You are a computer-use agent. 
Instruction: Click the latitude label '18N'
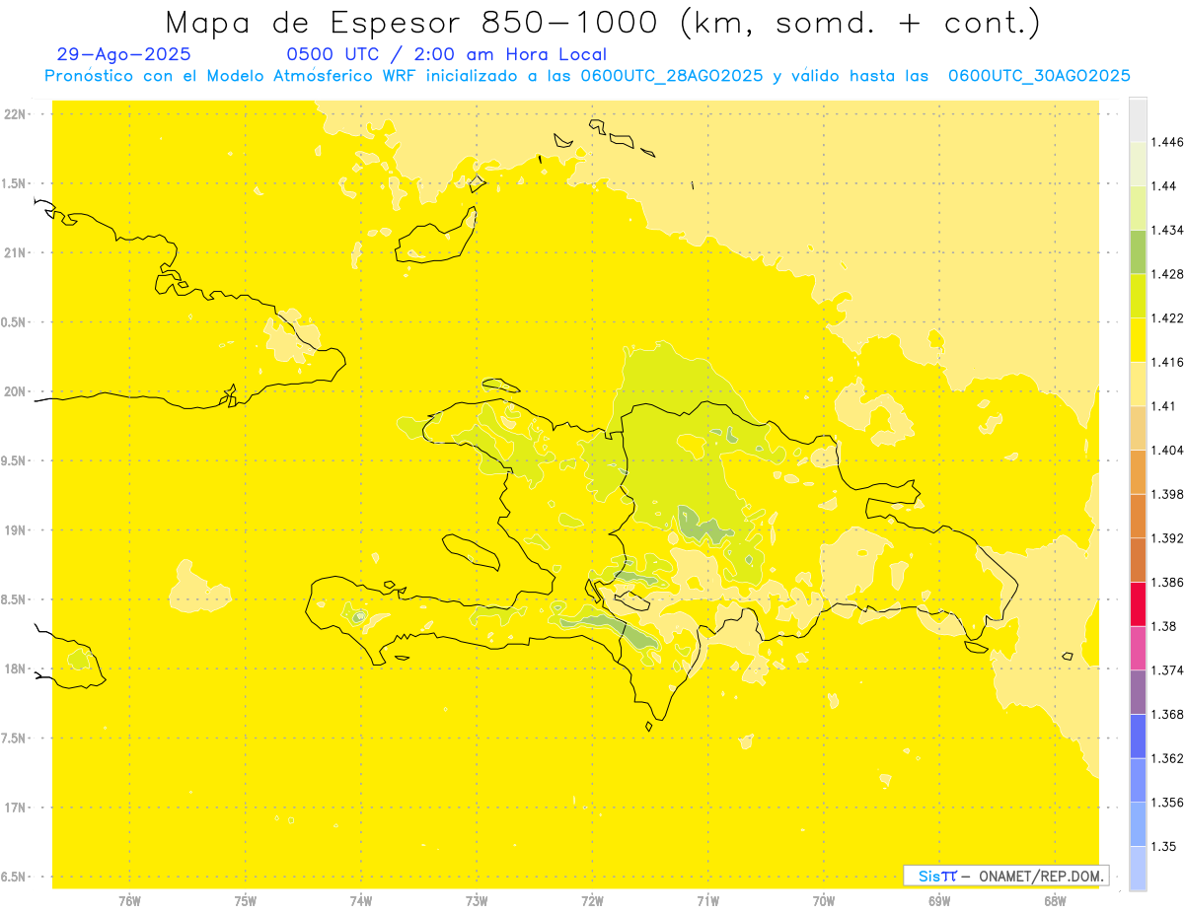coord(15,668)
